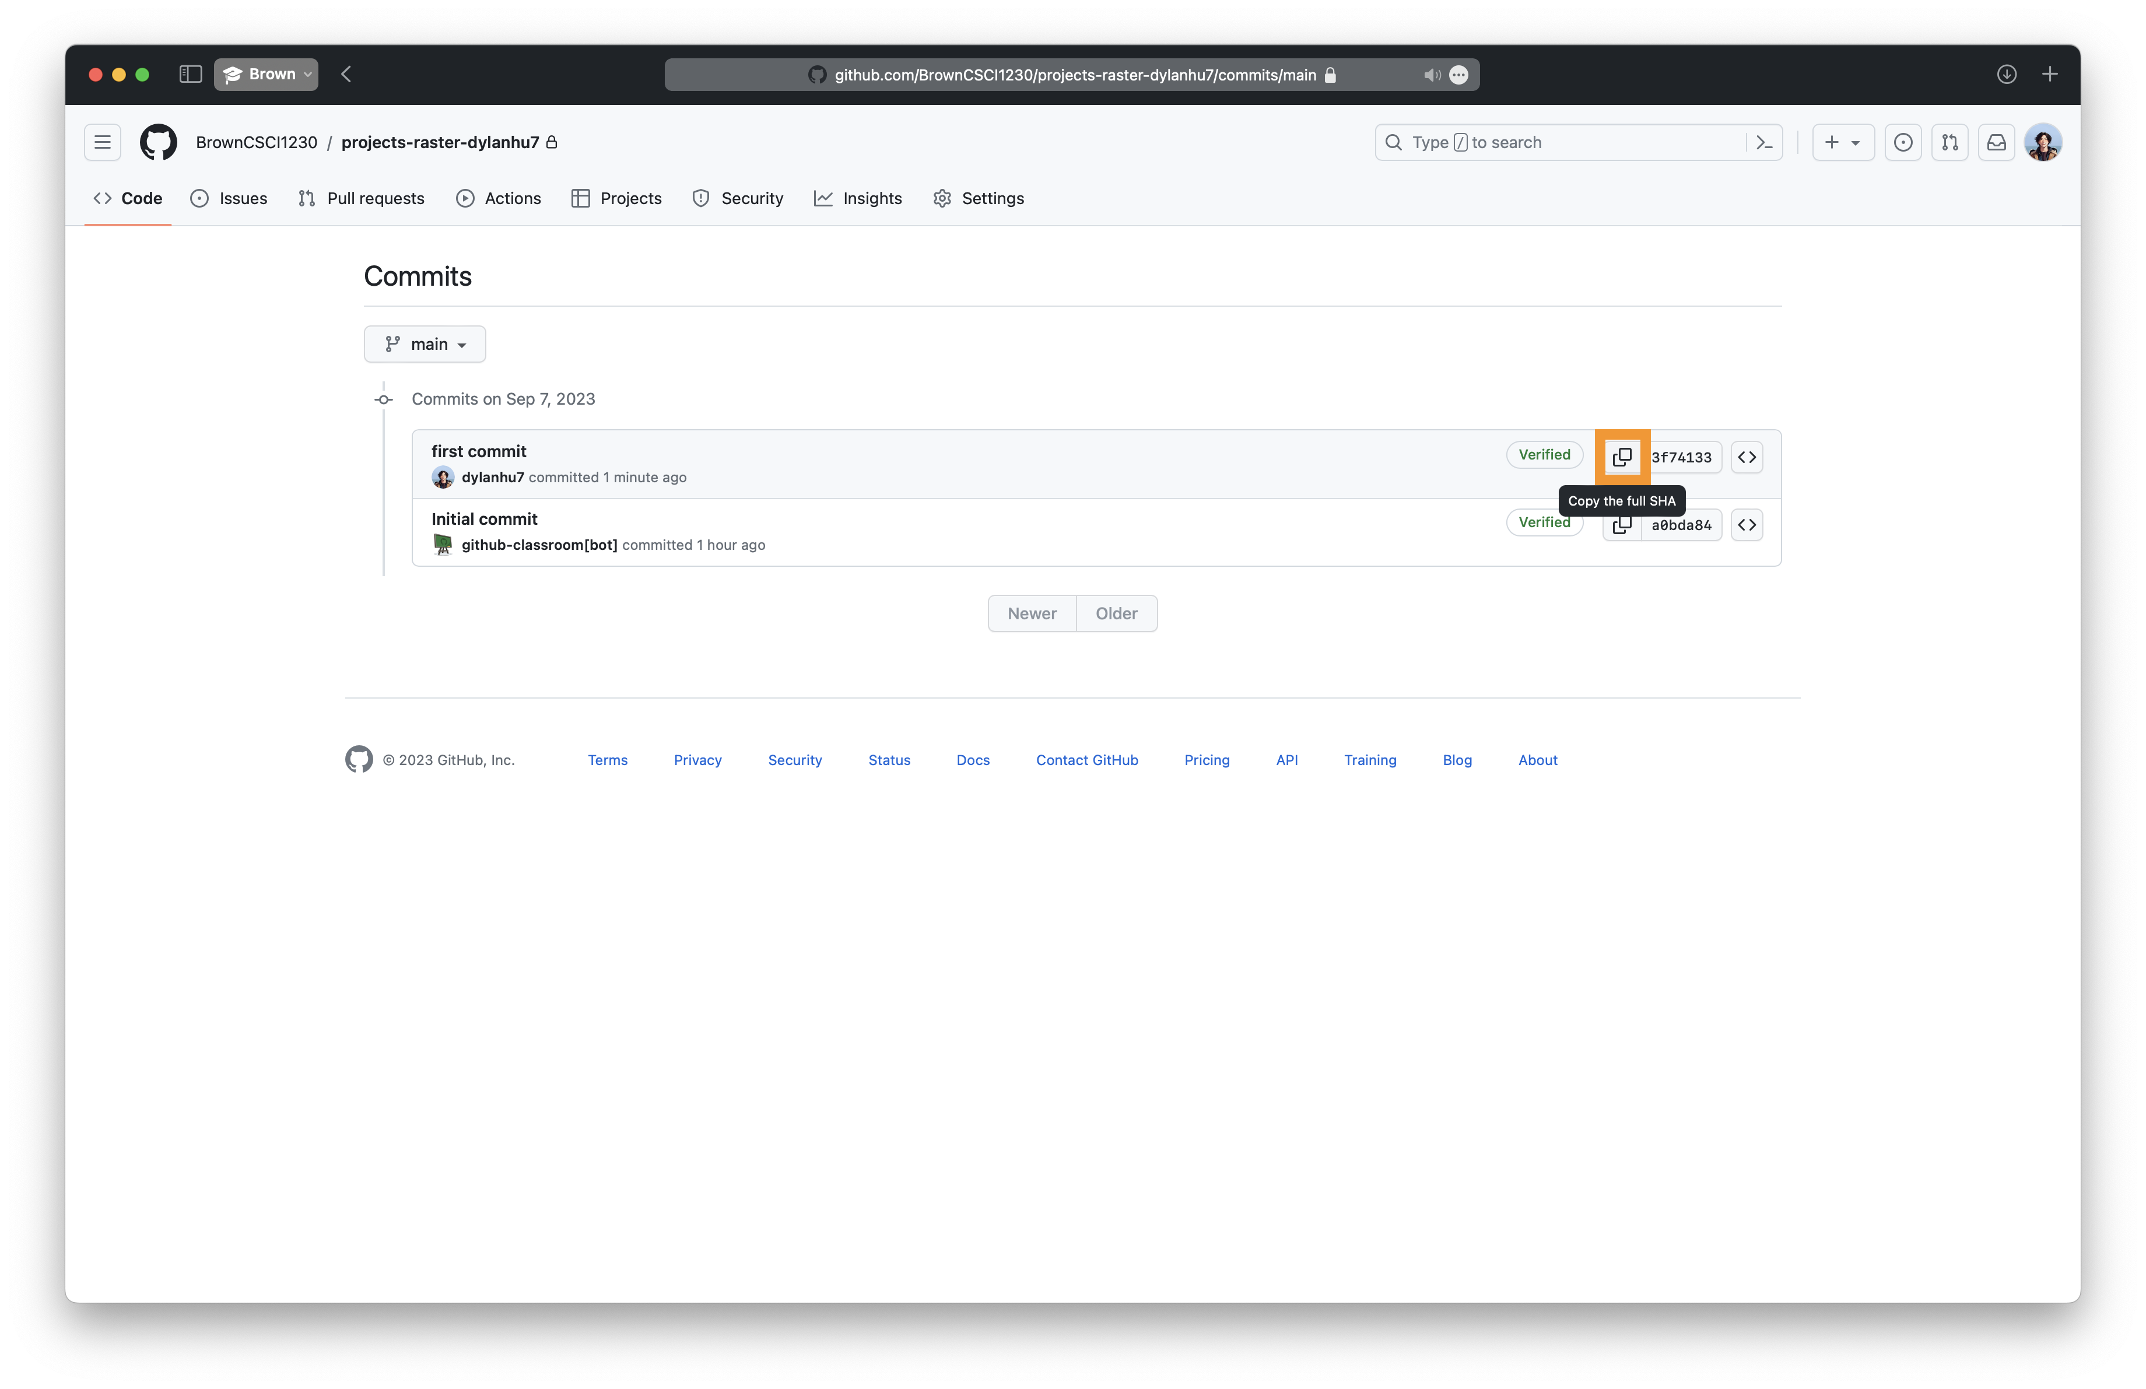Open footer Status link
Image resolution: width=2146 pixels, height=1389 pixels.
pyautogui.click(x=889, y=760)
